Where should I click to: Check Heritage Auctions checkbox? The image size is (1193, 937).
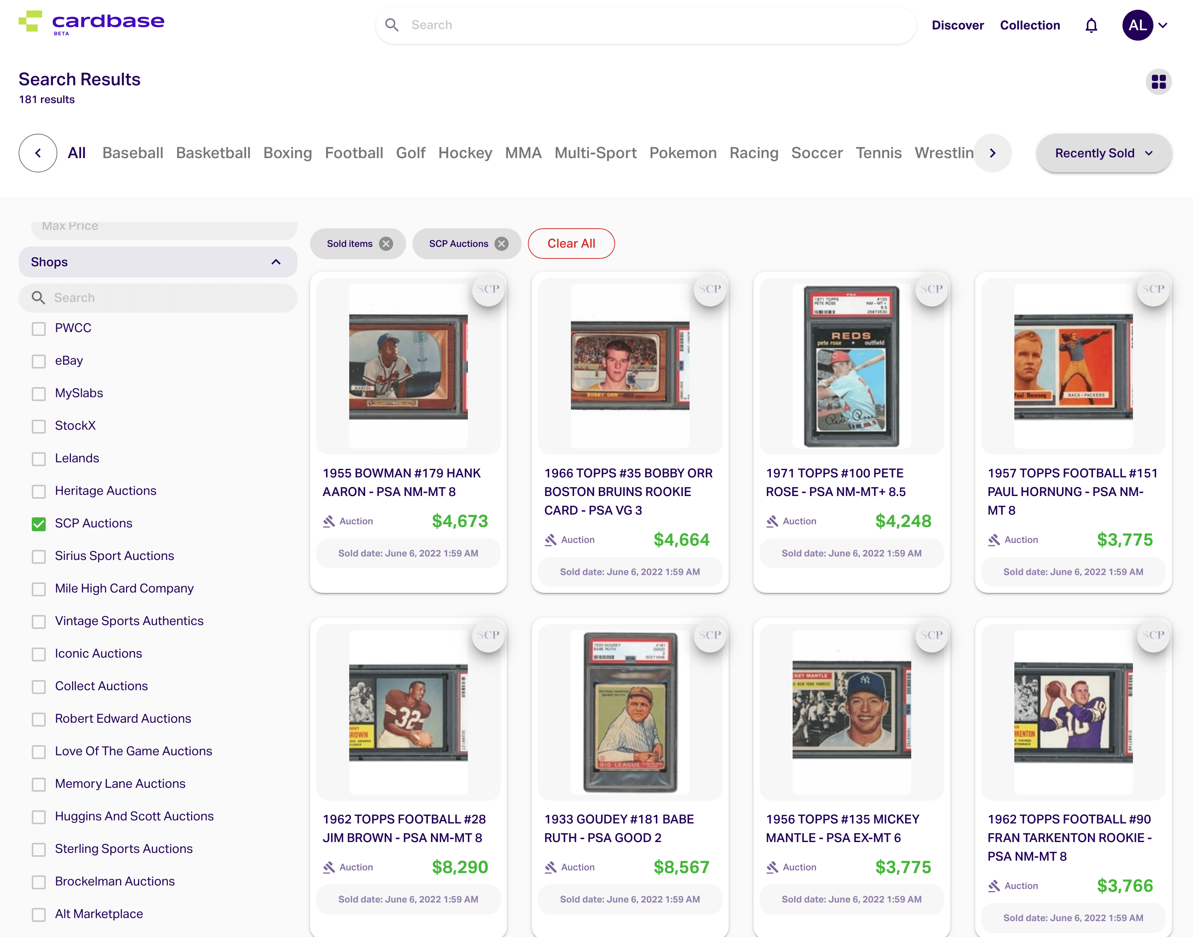[38, 491]
